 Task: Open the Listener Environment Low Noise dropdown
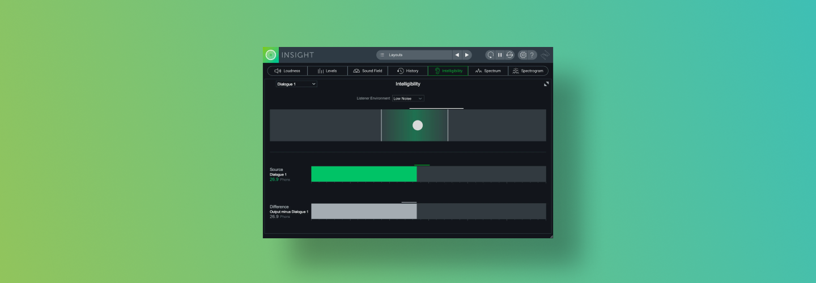408,98
